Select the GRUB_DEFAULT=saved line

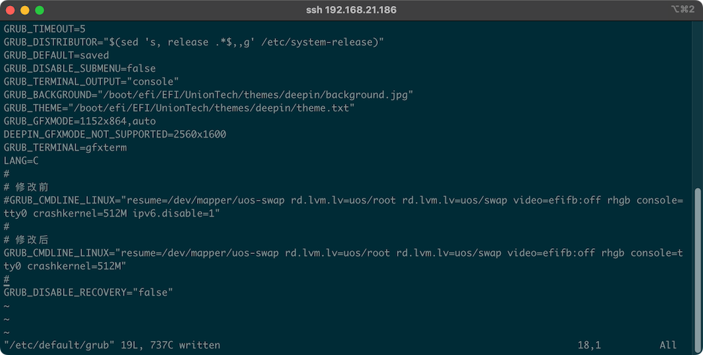click(x=56, y=55)
